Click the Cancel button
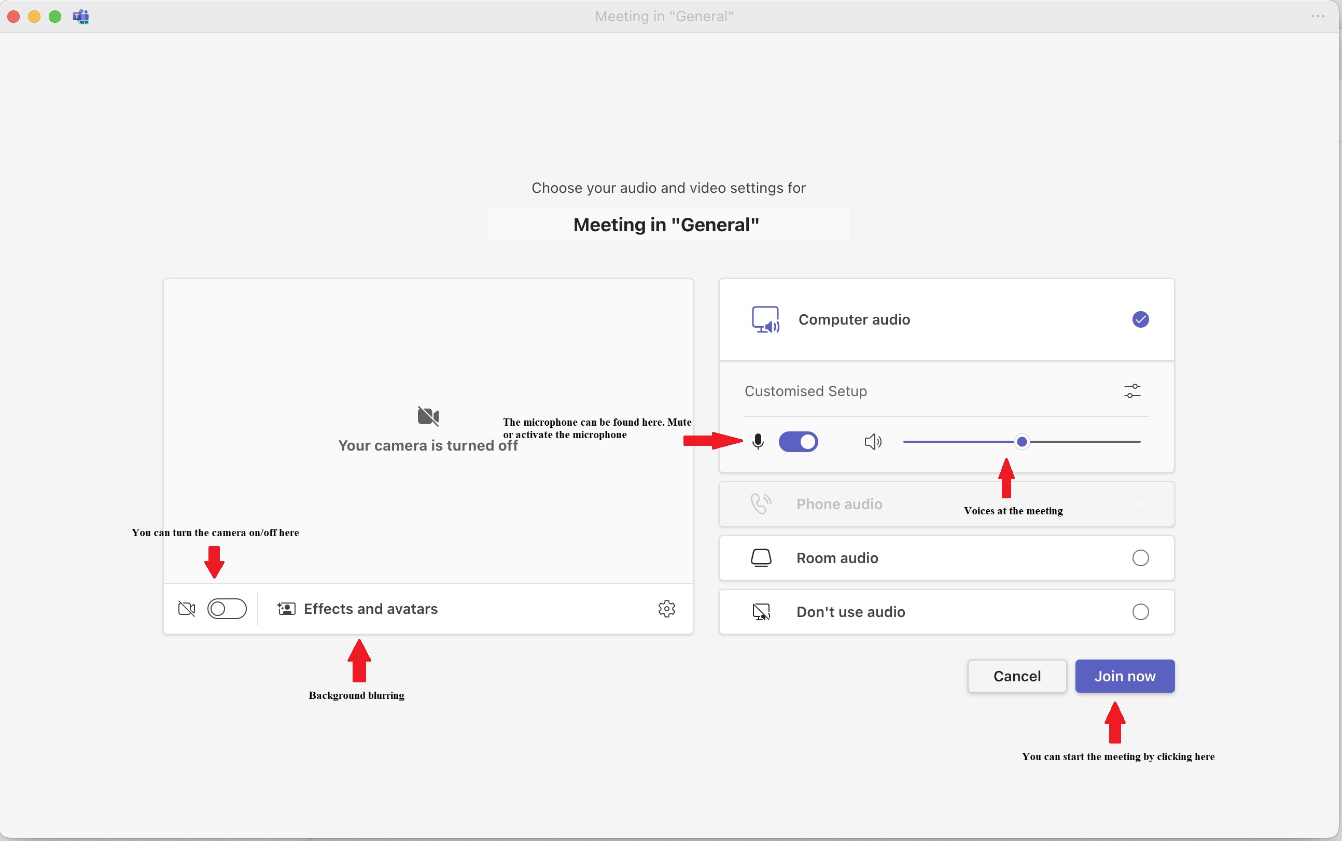Image resolution: width=1342 pixels, height=841 pixels. (1017, 676)
